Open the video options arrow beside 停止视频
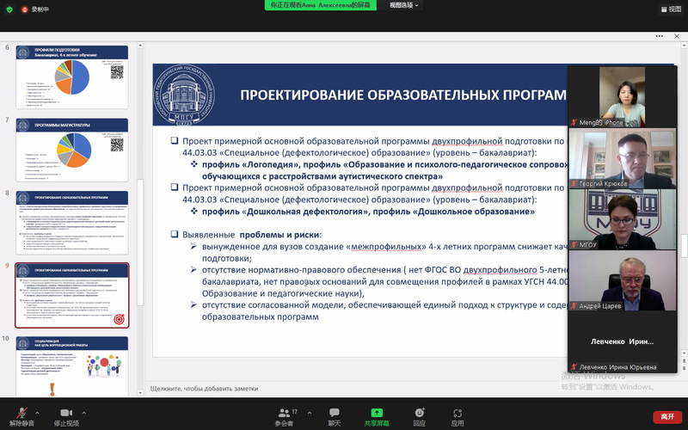This screenshot has width=688, height=430. pos(83,413)
